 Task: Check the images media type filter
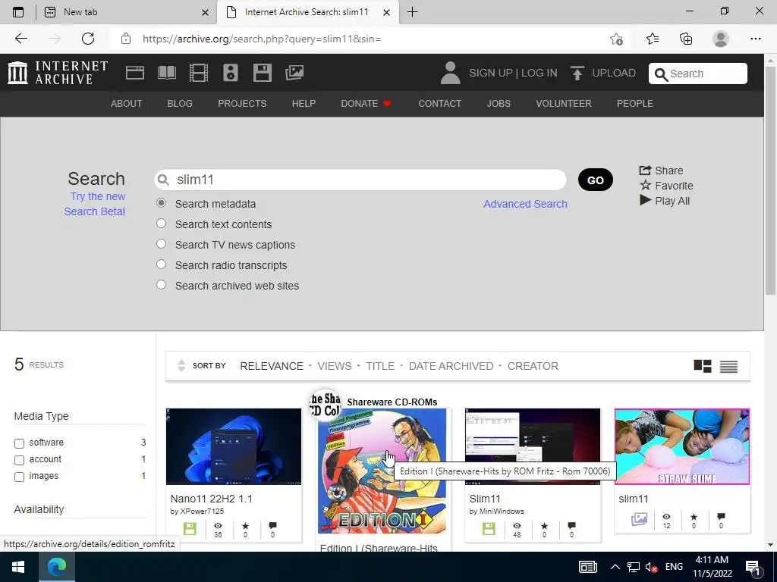(19, 477)
